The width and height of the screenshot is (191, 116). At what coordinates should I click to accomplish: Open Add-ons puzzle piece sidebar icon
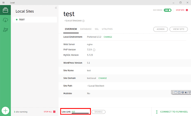5,30
